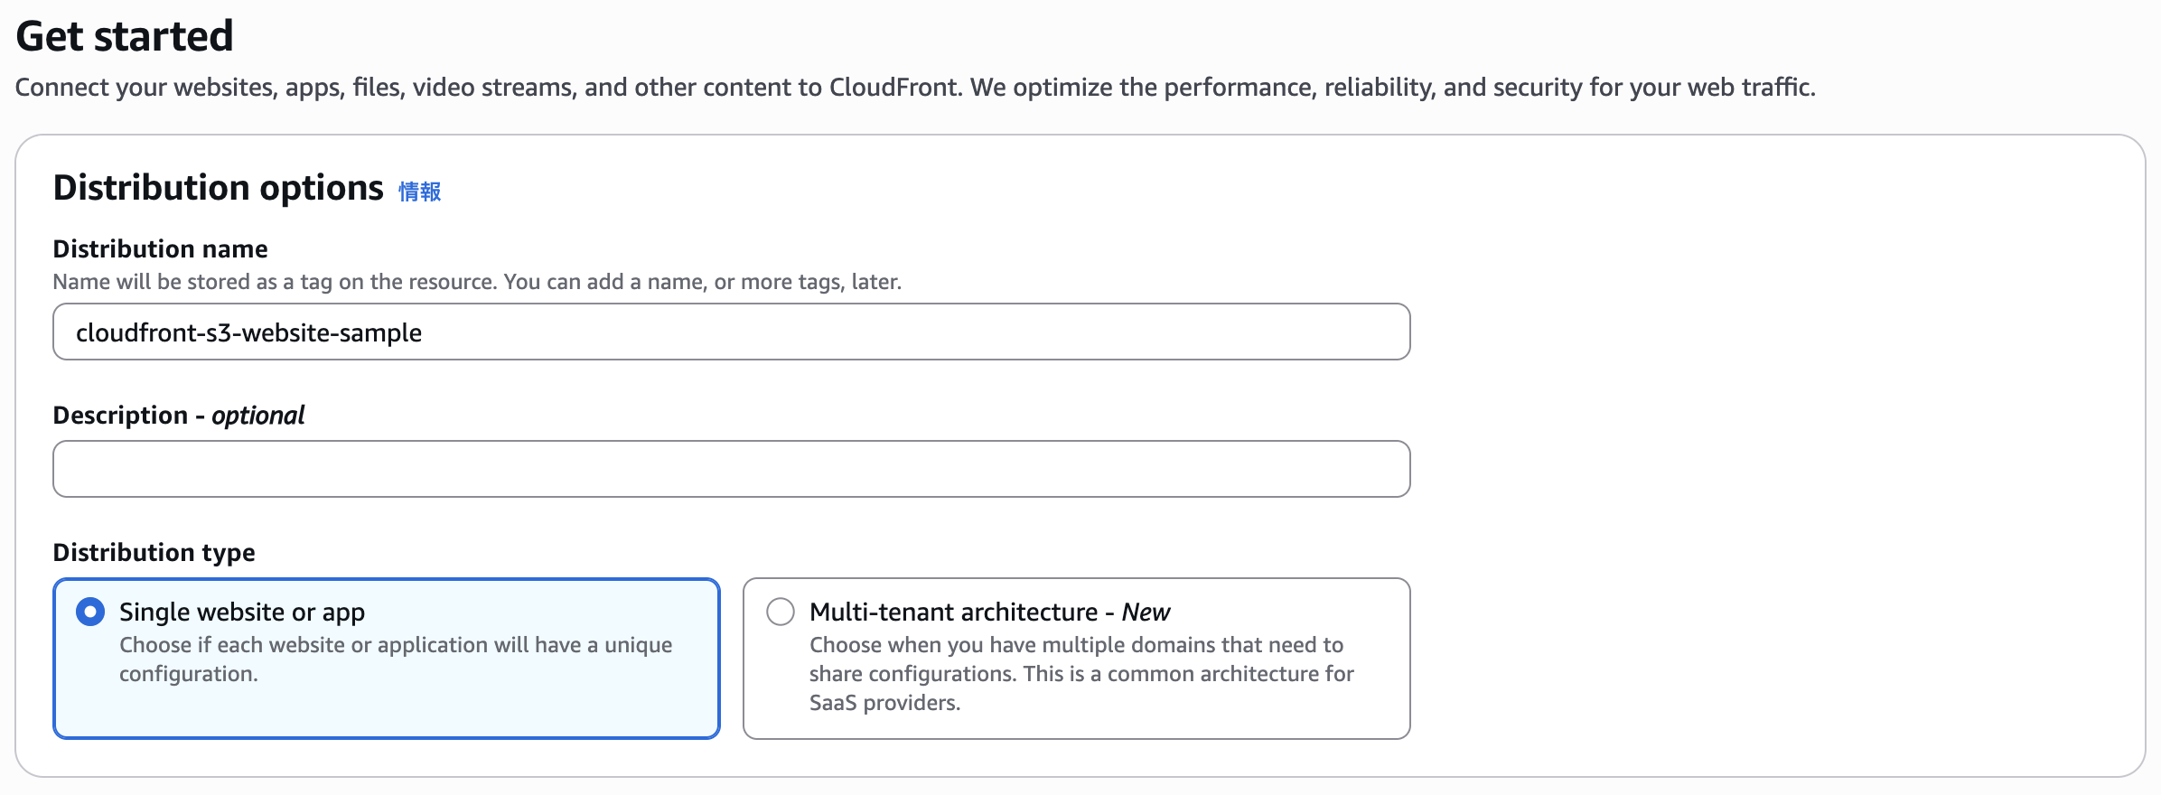Click the 'Get started' page heading
This screenshot has height=795, width=2161.
pos(125,36)
